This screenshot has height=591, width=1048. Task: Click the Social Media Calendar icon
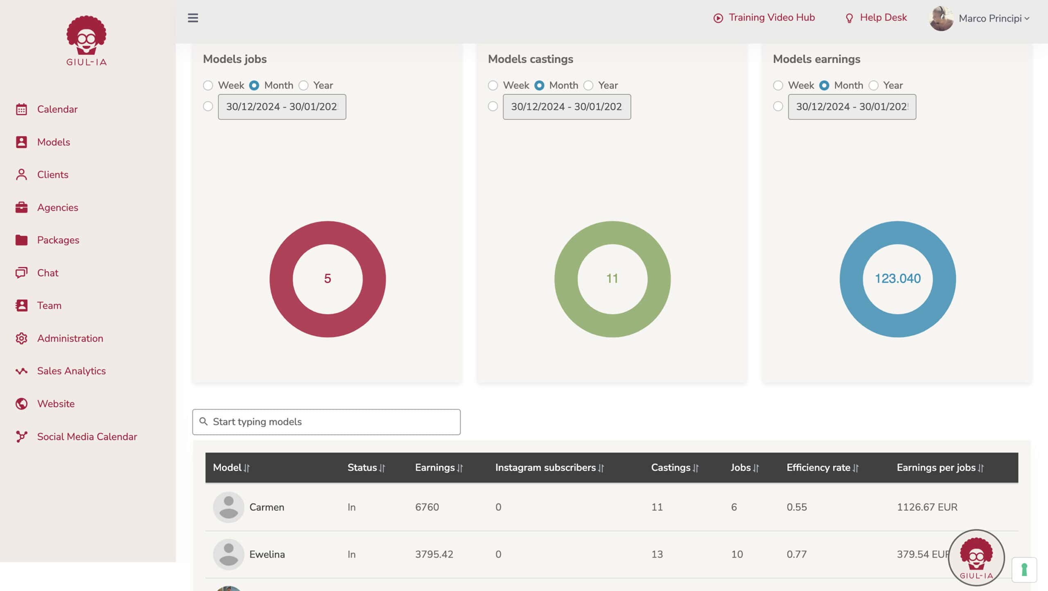coord(21,437)
